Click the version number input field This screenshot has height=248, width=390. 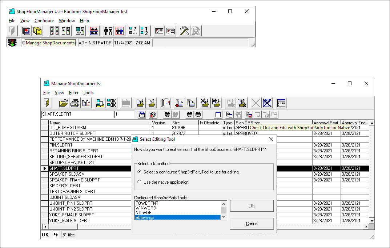[x=124, y=114]
